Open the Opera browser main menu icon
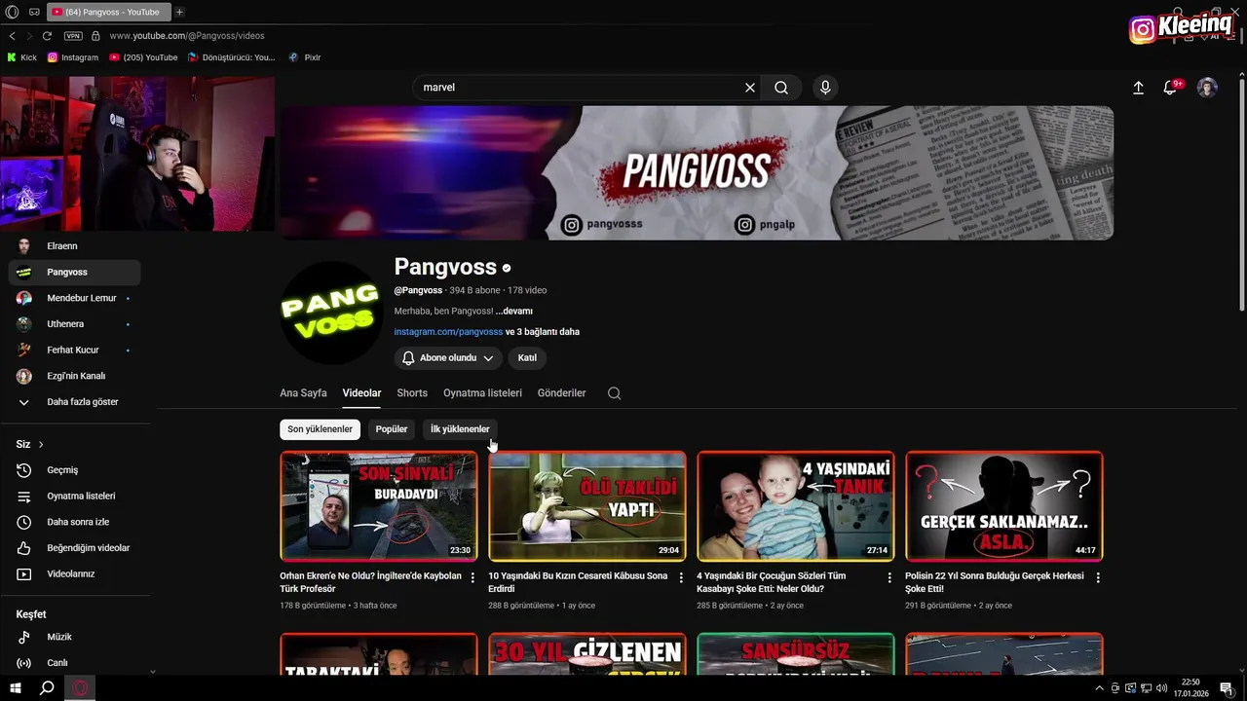 (x=12, y=12)
